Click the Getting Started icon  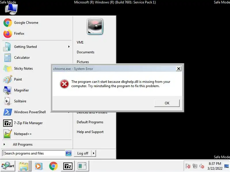pos(7,47)
